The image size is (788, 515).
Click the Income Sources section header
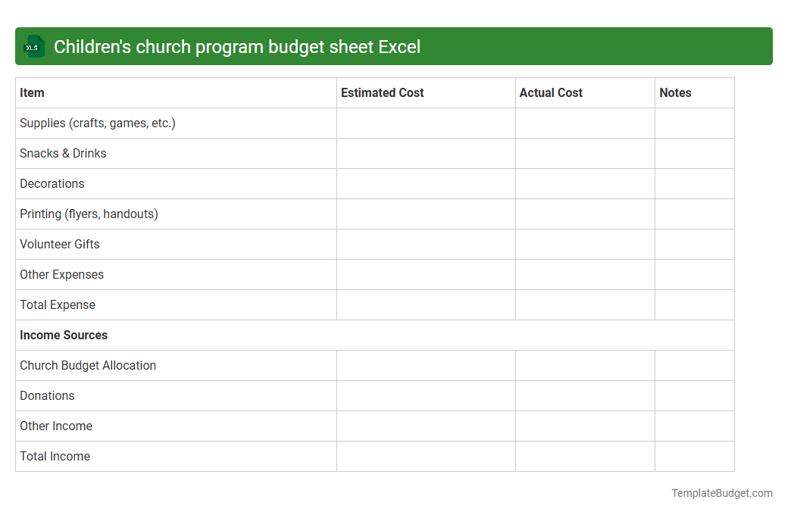pos(64,335)
